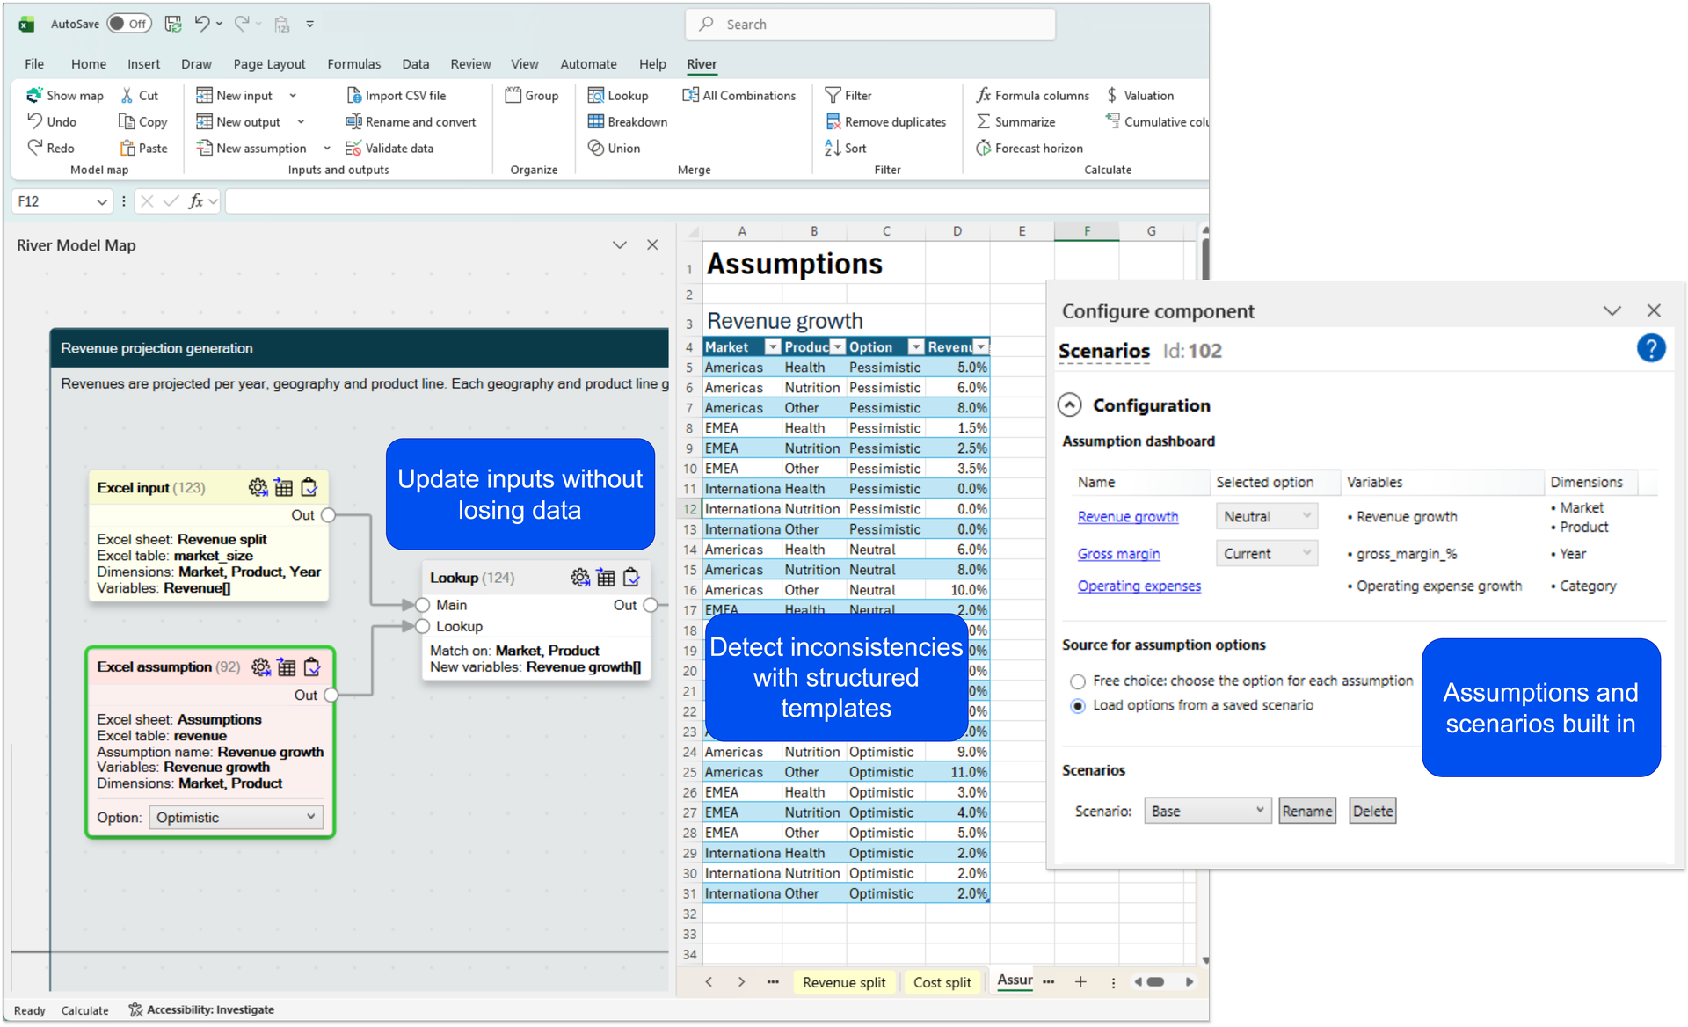Click the Lookup icon in the Merge group

click(x=596, y=95)
